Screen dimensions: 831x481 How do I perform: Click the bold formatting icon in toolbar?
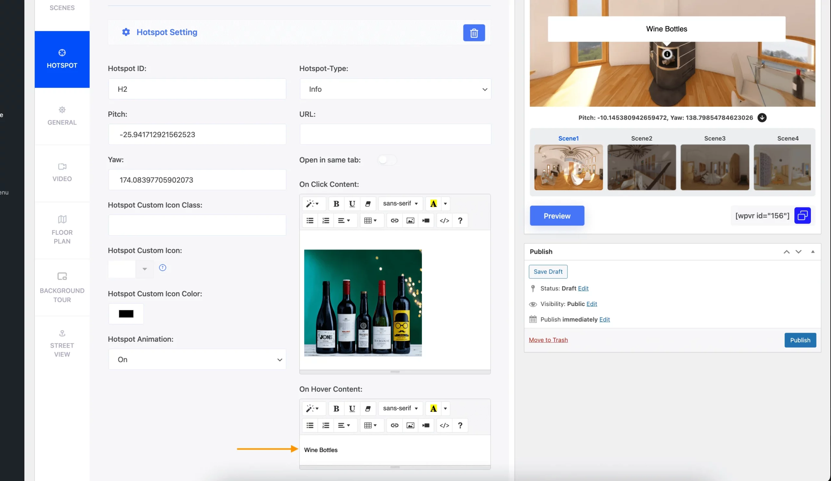[336, 203]
